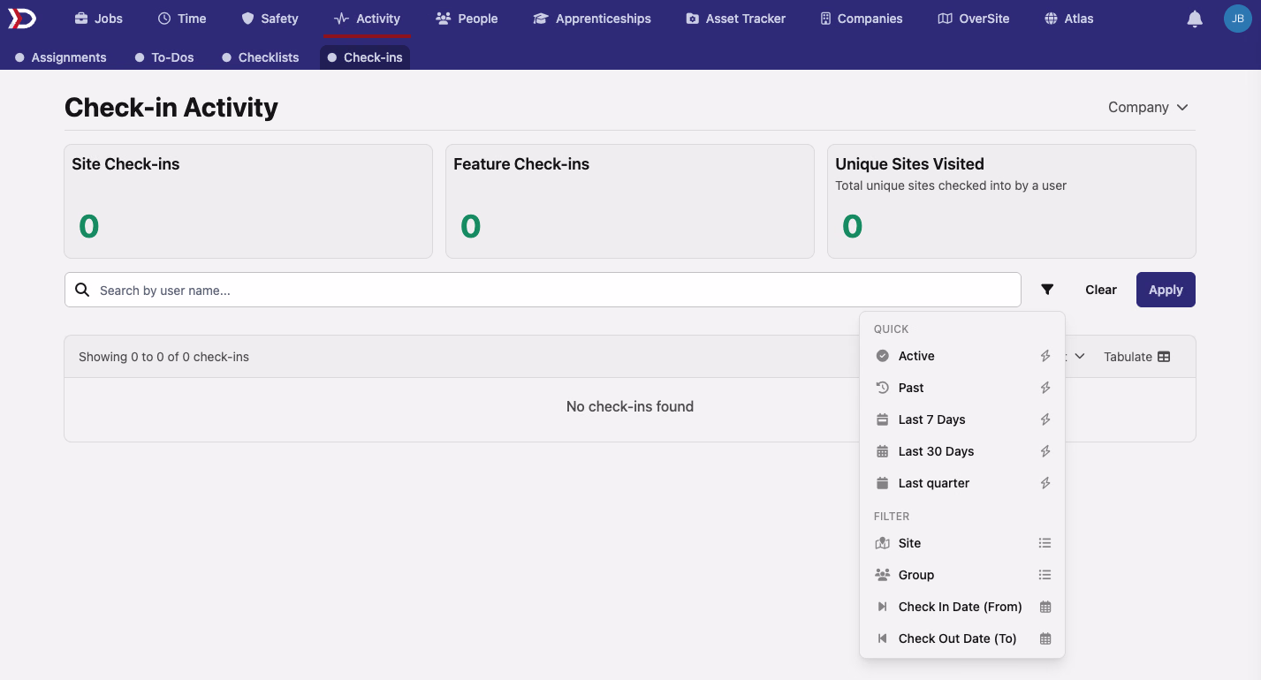This screenshot has height=680, width=1261.
Task: Click the magnifier icon in search box
Action: (82, 290)
